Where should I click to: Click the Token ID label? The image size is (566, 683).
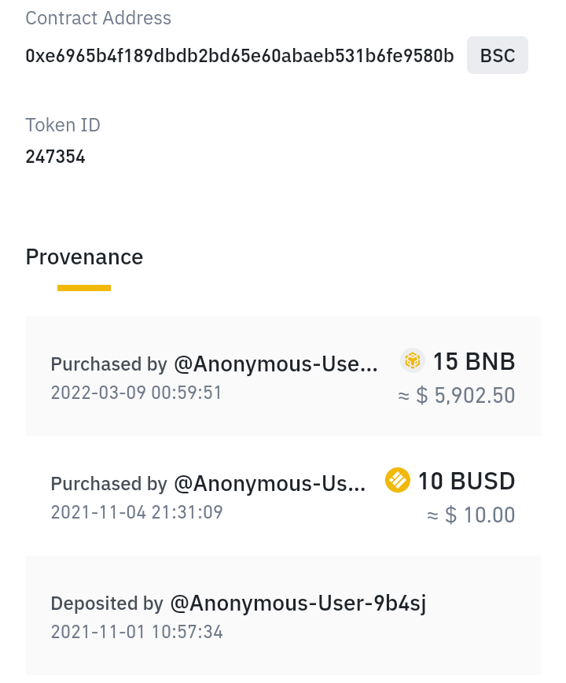pos(63,125)
